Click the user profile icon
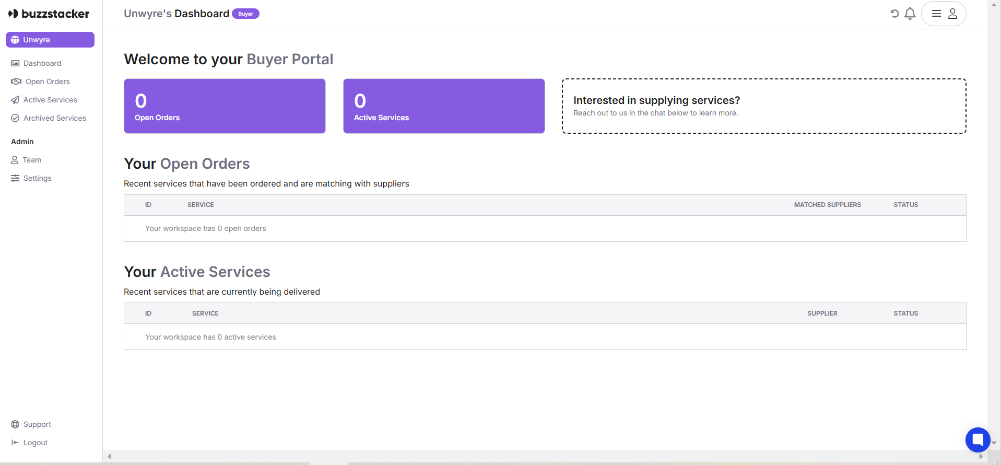The image size is (1001, 465). tap(953, 14)
